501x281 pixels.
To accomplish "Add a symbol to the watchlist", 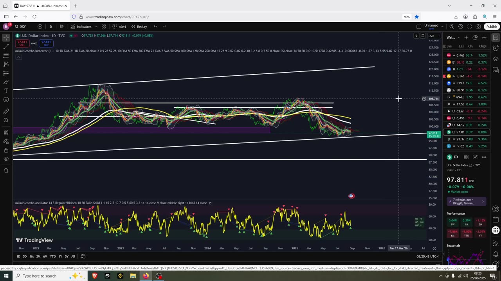I will [466, 37].
